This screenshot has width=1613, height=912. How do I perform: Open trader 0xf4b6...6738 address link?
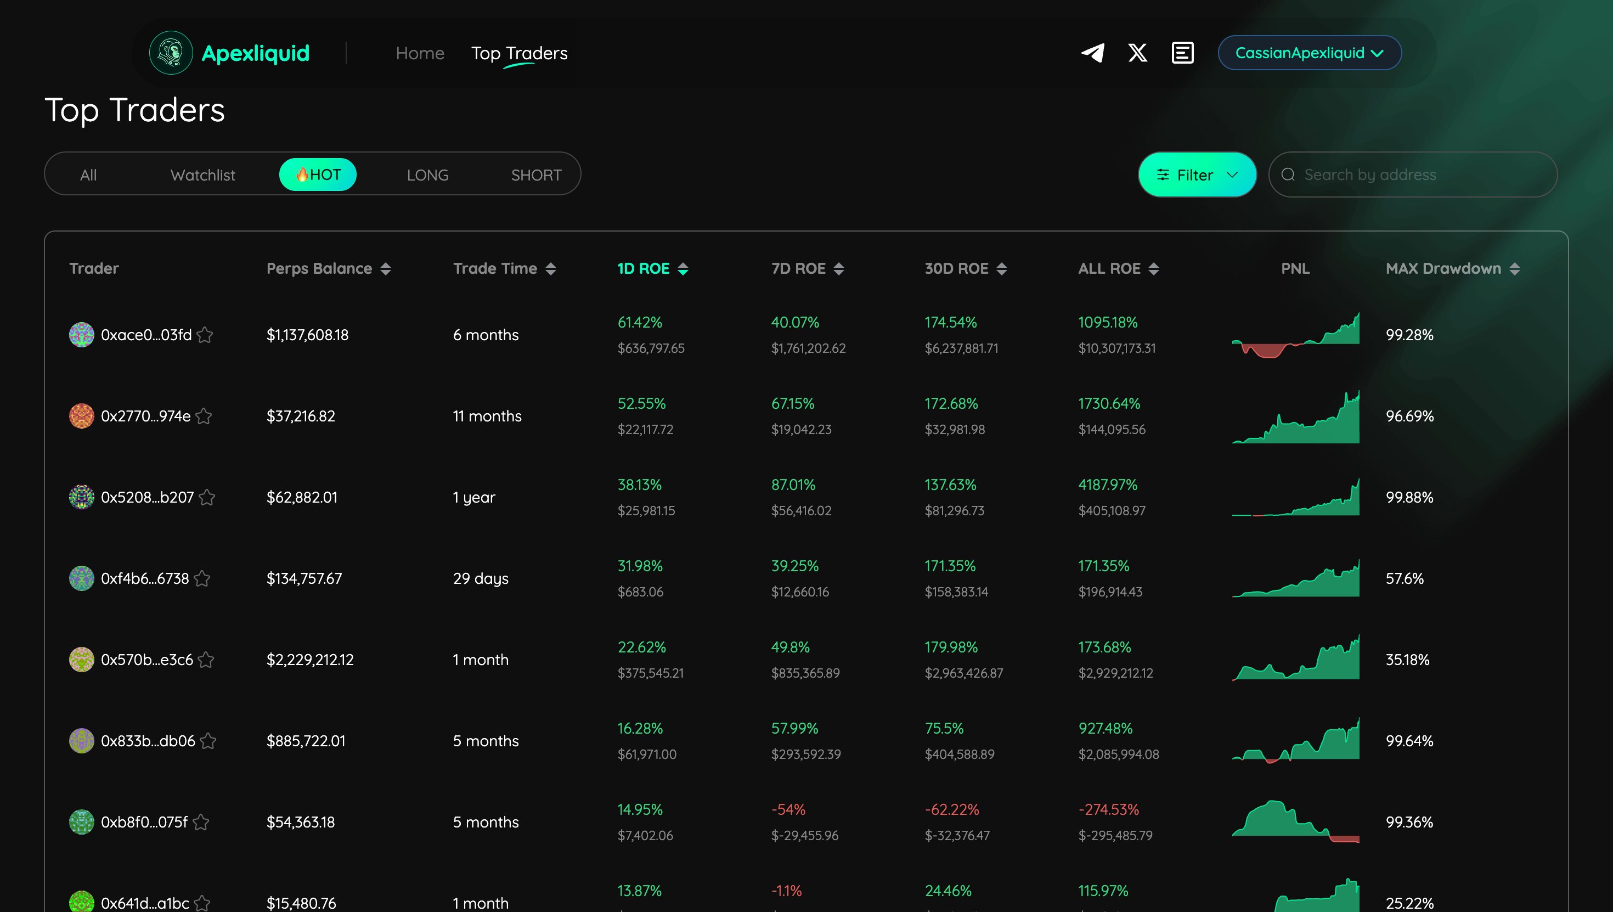pyautogui.click(x=145, y=578)
